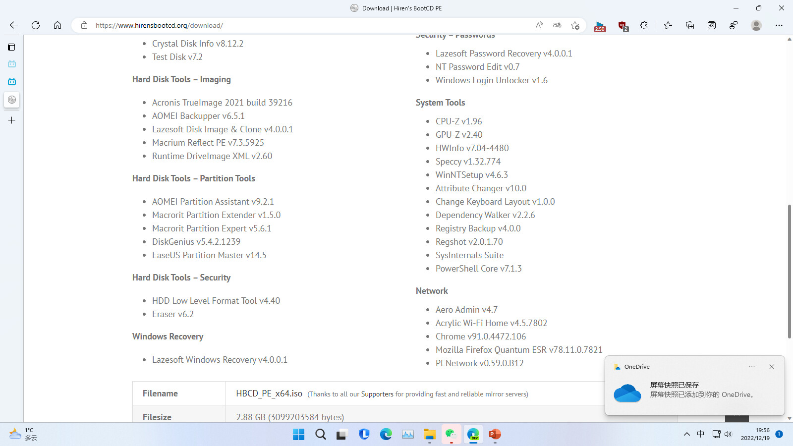Select the text PowerShell Core v7.1.3

479,269
